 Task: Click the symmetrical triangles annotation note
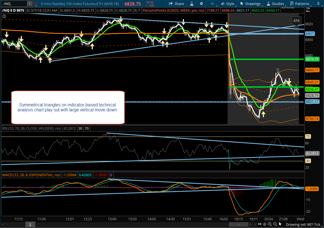(68, 107)
